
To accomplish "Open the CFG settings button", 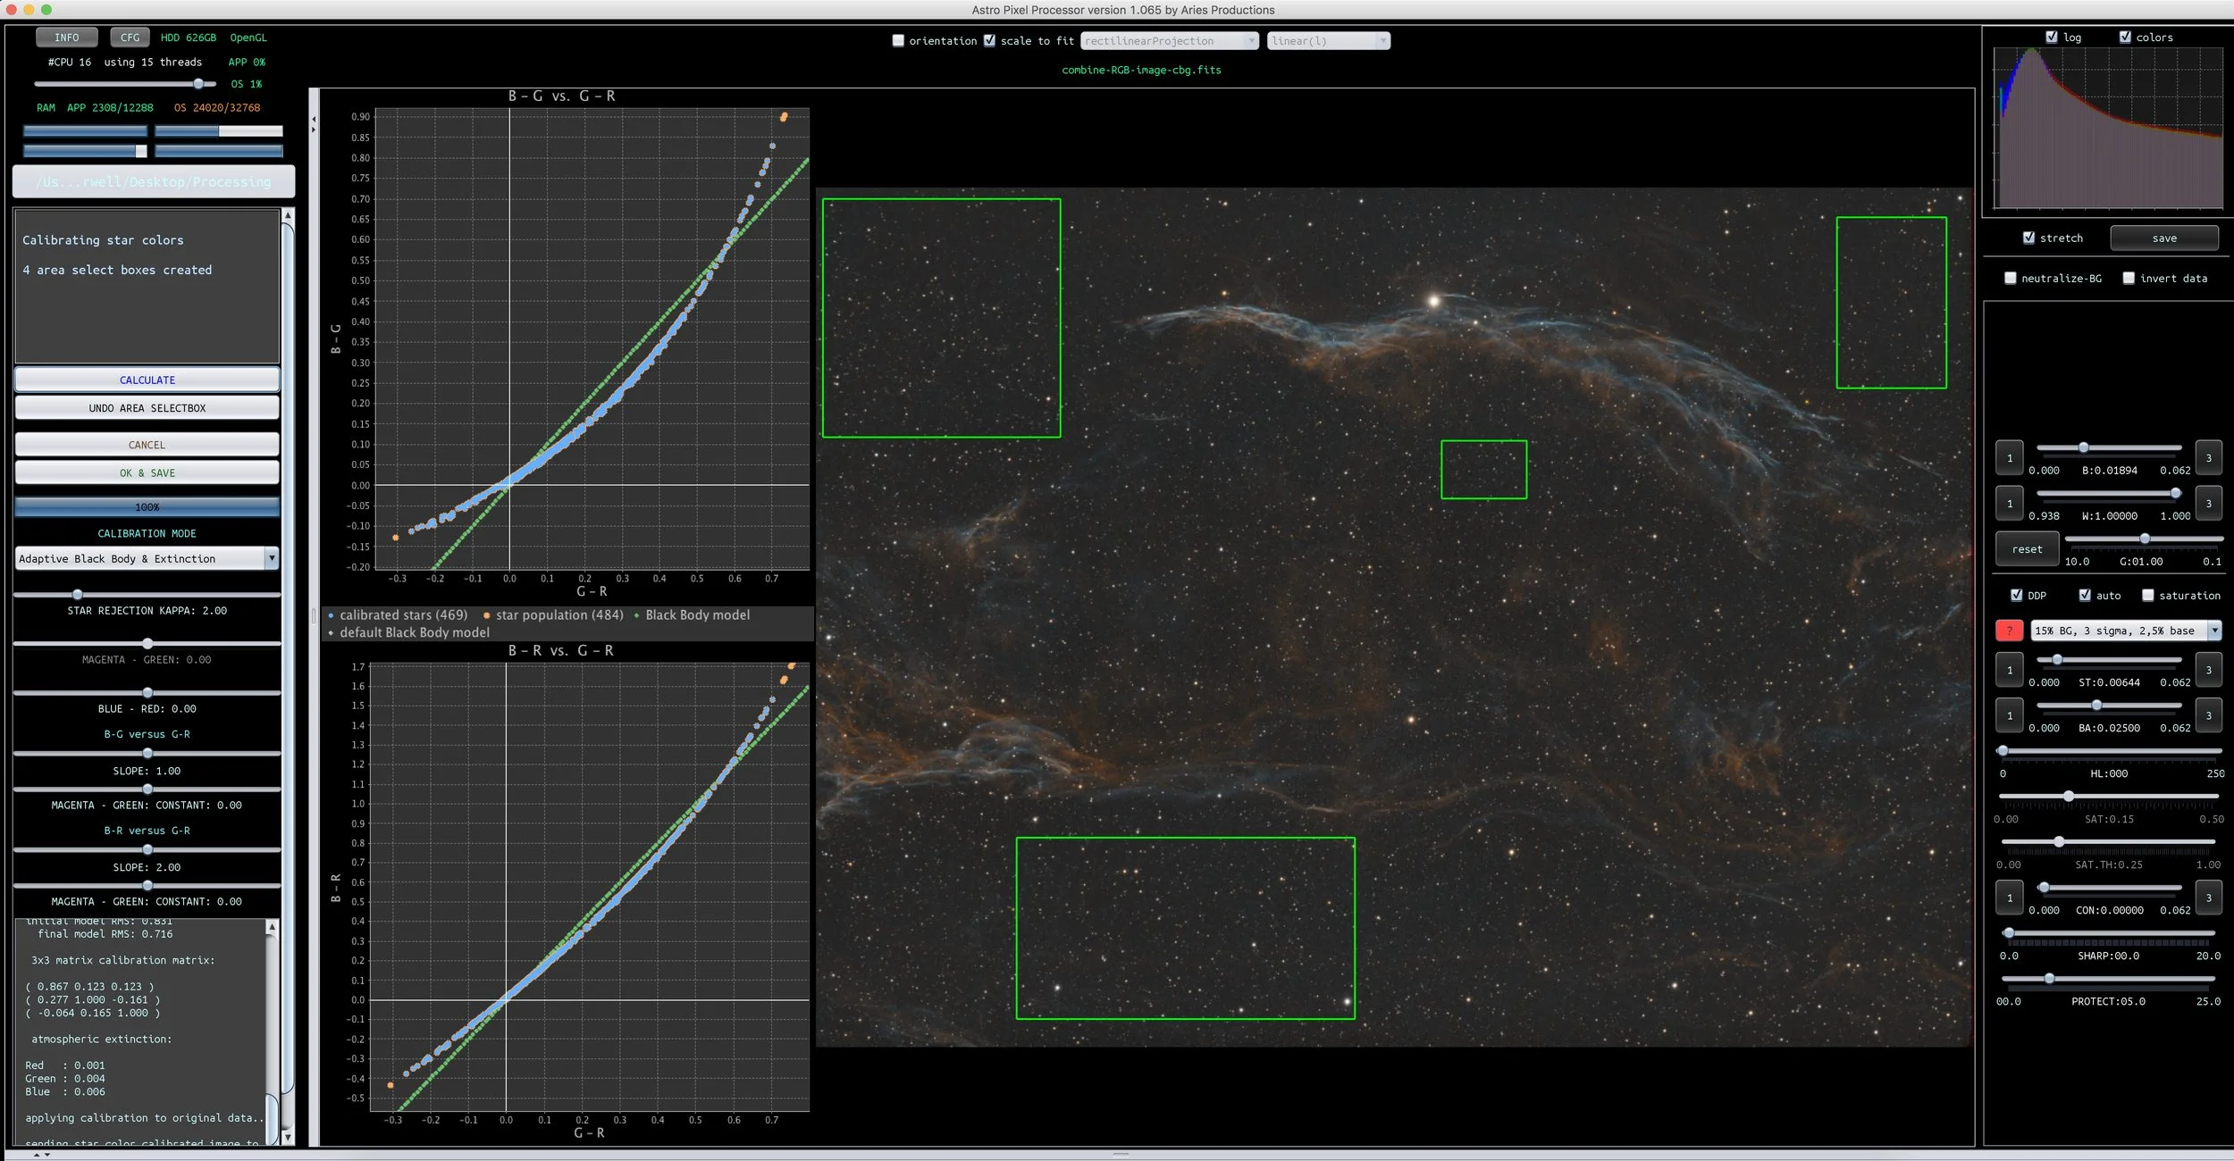I will pos(130,38).
